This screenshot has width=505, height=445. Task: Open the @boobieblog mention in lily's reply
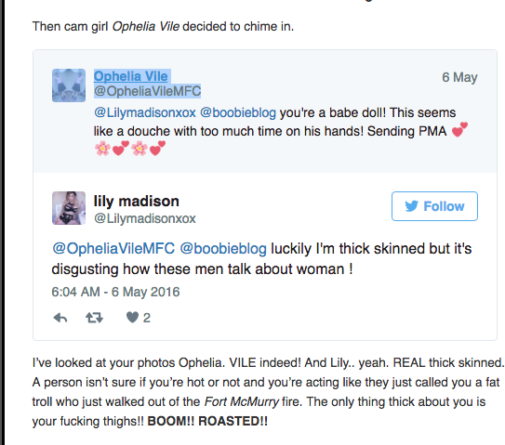pyautogui.click(x=223, y=249)
